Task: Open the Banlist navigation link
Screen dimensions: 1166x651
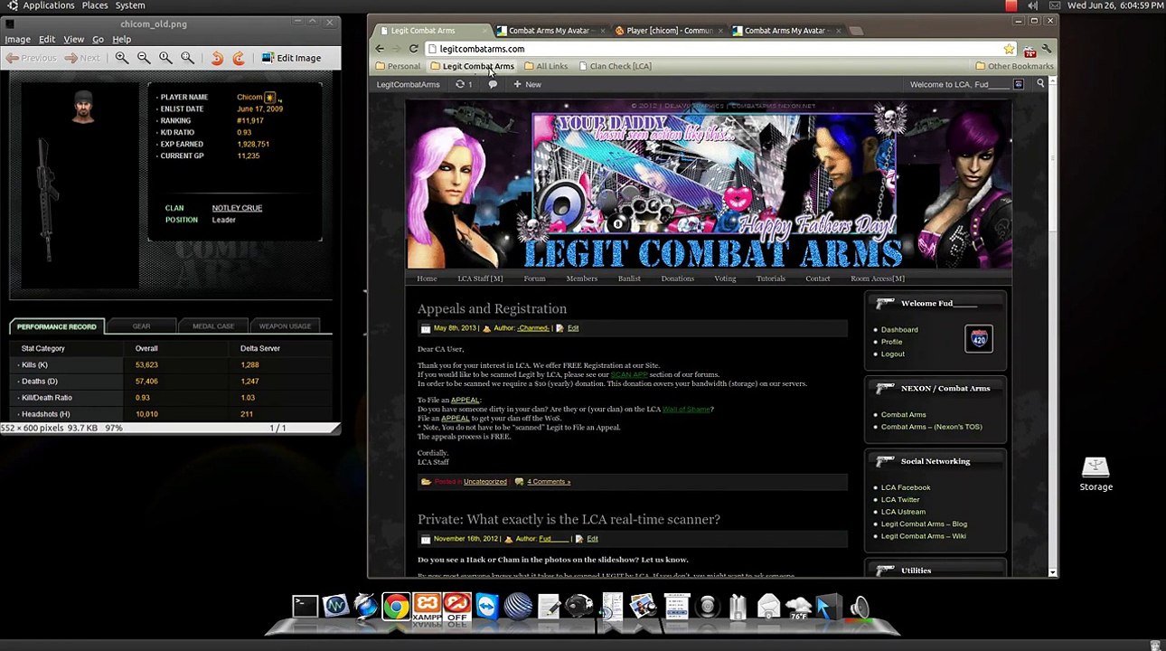Action: [x=629, y=278]
